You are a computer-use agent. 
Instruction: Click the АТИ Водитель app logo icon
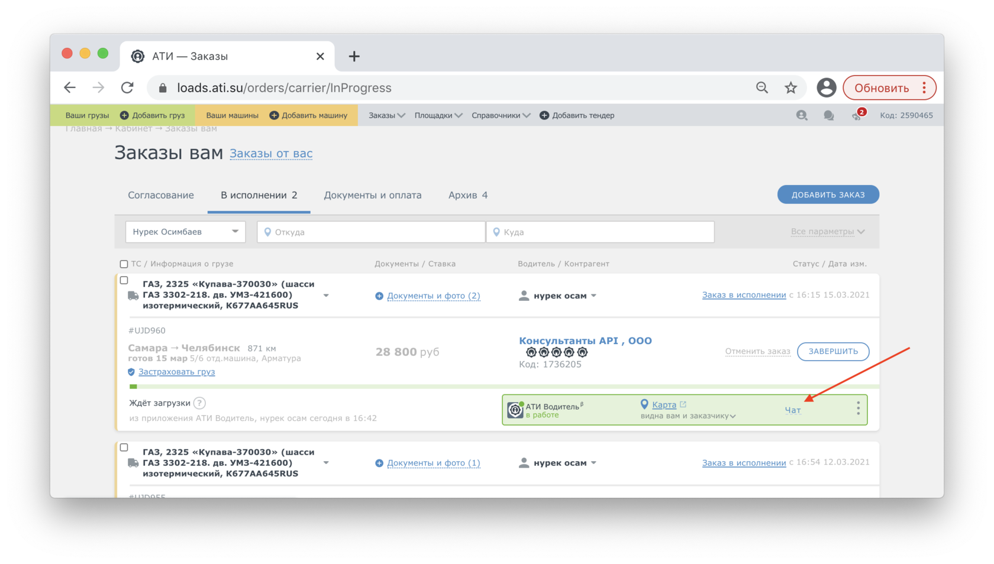(515, 410)
